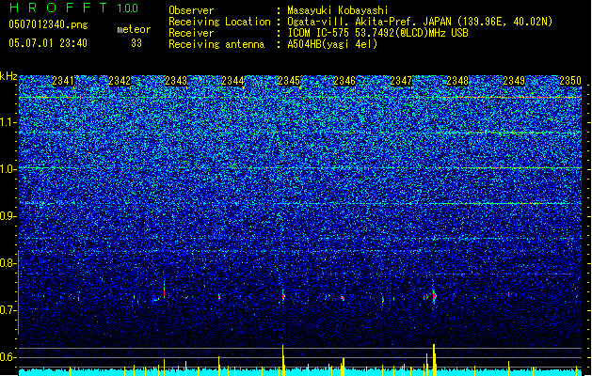Click the HROFFT title text
The height and width of the screenshot is (376, 592).
pyautogui.click(x=58, y=8)
